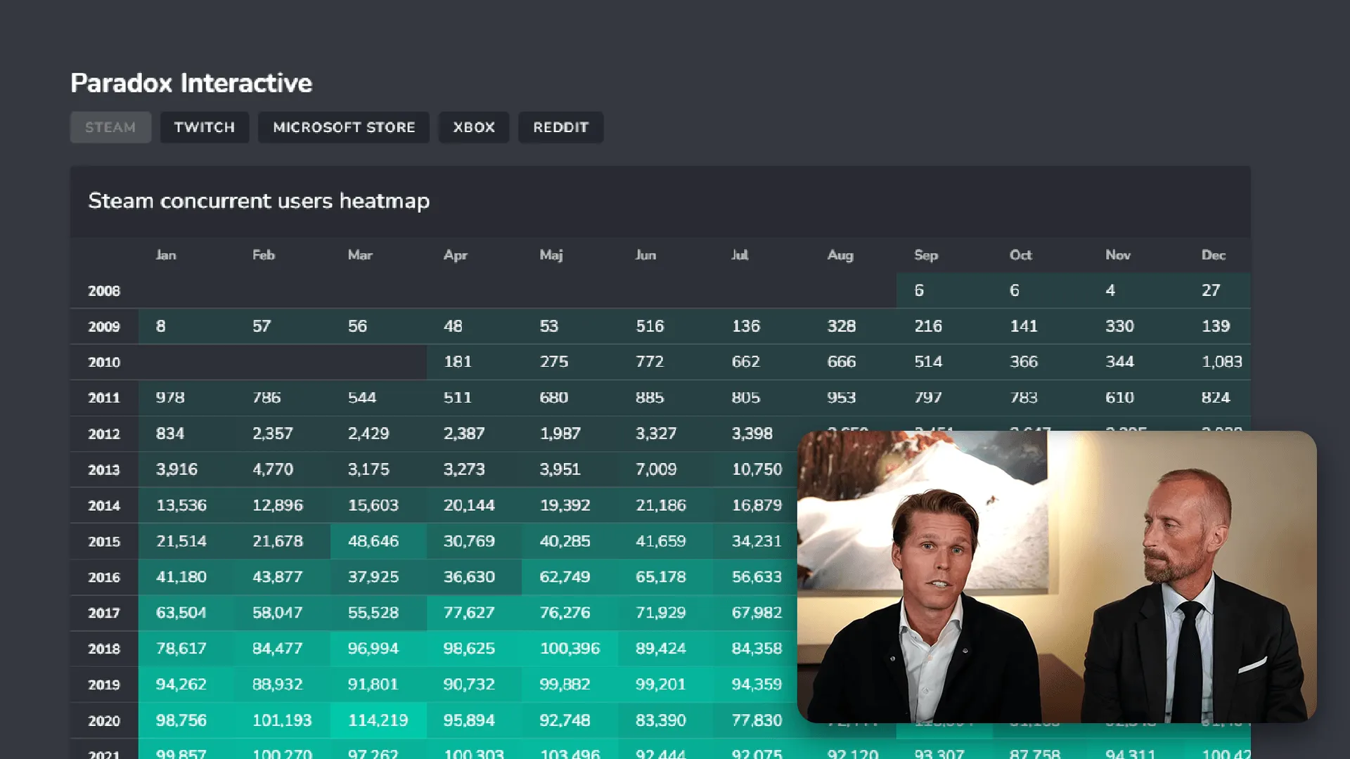This screenshot has height=759, width=1350.
Task: Click the Sep column header
Action: [x=926, y=255]
